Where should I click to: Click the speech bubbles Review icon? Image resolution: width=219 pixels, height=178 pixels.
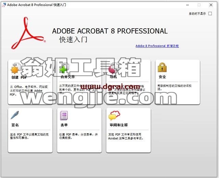coord(114,115)
